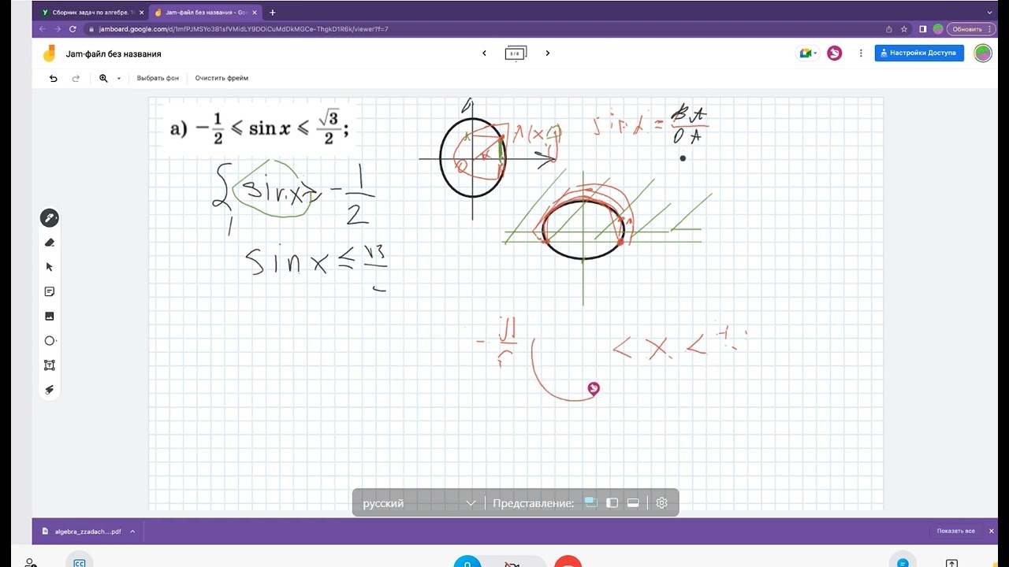The image size is (1009, 567).
Task: Select the bottom bar caption layout
Action: click(632, 503)
